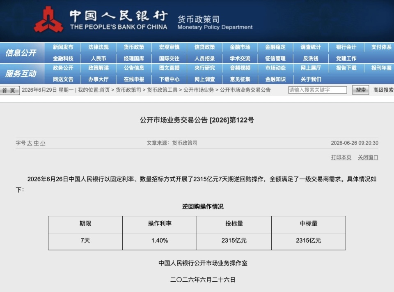Click the People's Bank of China red logo
The height and width of the screenshot is (292, 394).
(48, 20)
